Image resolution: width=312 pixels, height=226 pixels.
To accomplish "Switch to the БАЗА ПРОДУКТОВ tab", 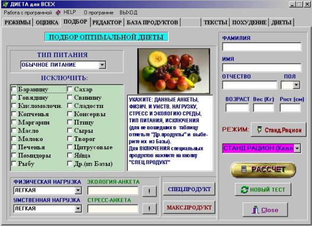I will point(152,22).
